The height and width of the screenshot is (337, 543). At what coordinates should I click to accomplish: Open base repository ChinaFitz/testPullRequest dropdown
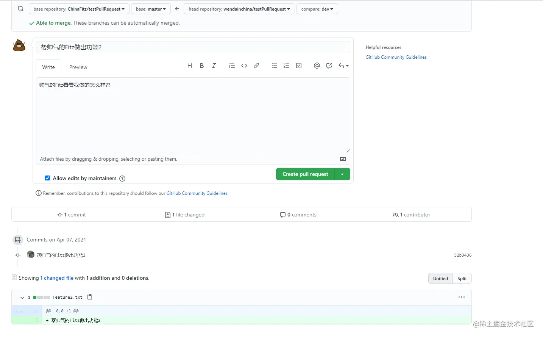79,9
